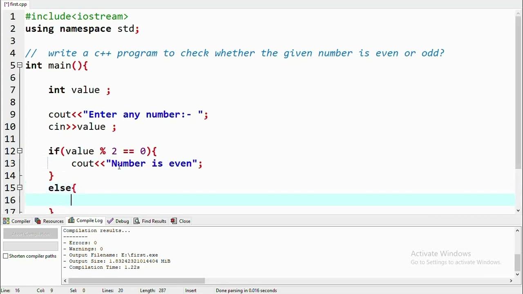Click the "Enter any number:- " string
This screenshot has height=294, width=523.
[x=143, y=114]
